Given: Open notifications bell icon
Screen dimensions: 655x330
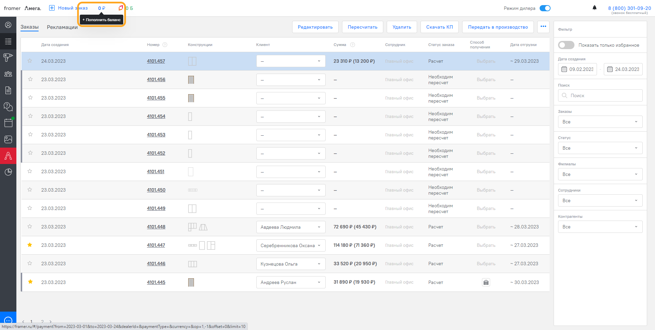Looking at the screenshot, I should point(595,7).
